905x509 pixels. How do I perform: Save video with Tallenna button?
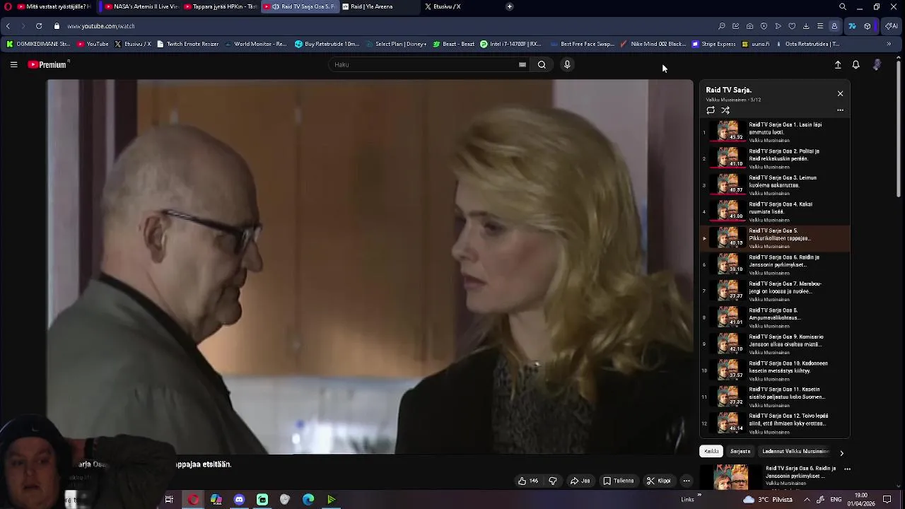[618, 481]
